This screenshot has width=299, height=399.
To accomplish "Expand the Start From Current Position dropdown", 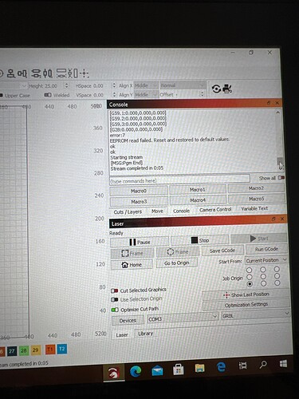I will point(266,260).
